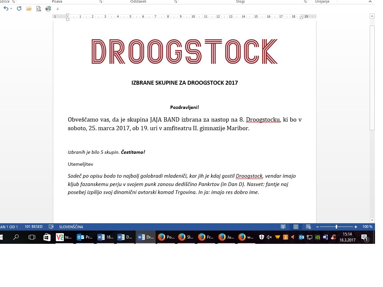This screenshot has height=287, width=383.
Task: Open Outlook from the taskbar
Action: pos(84,237)
